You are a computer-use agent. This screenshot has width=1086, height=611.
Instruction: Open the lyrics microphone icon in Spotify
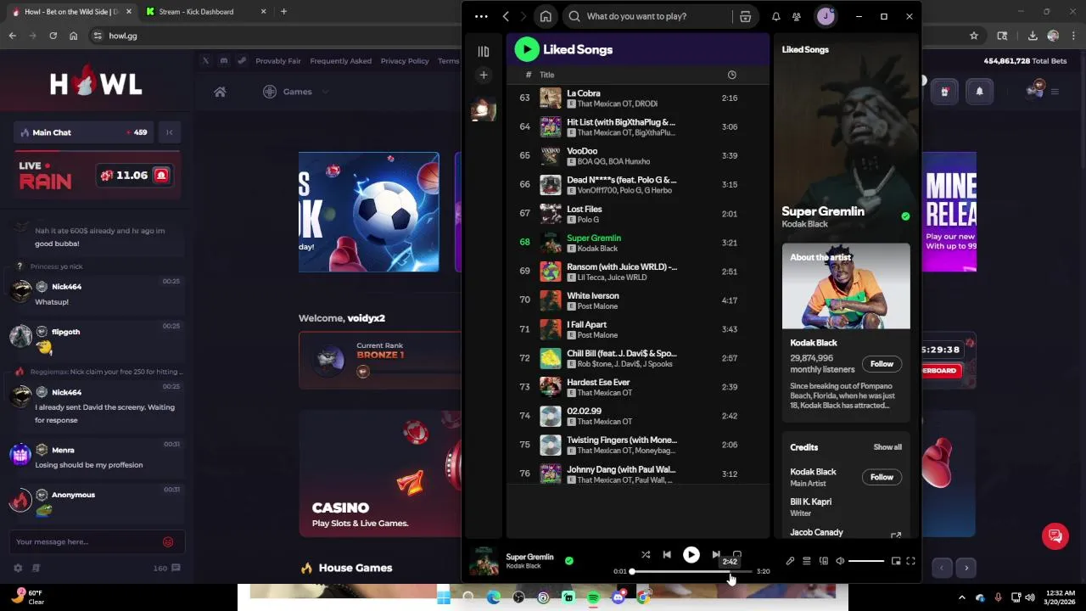[790, 561]
